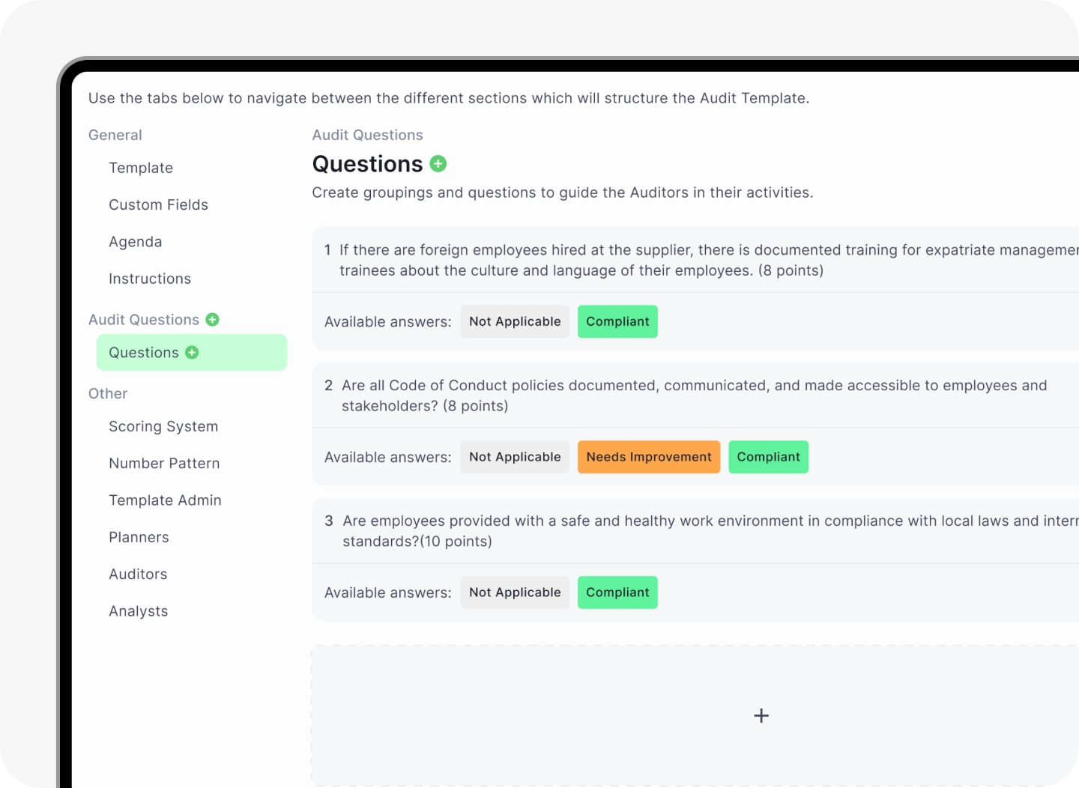Screen dimensions: 1079x788
Task: Go to Template Admin
Action: click(165, 500)
